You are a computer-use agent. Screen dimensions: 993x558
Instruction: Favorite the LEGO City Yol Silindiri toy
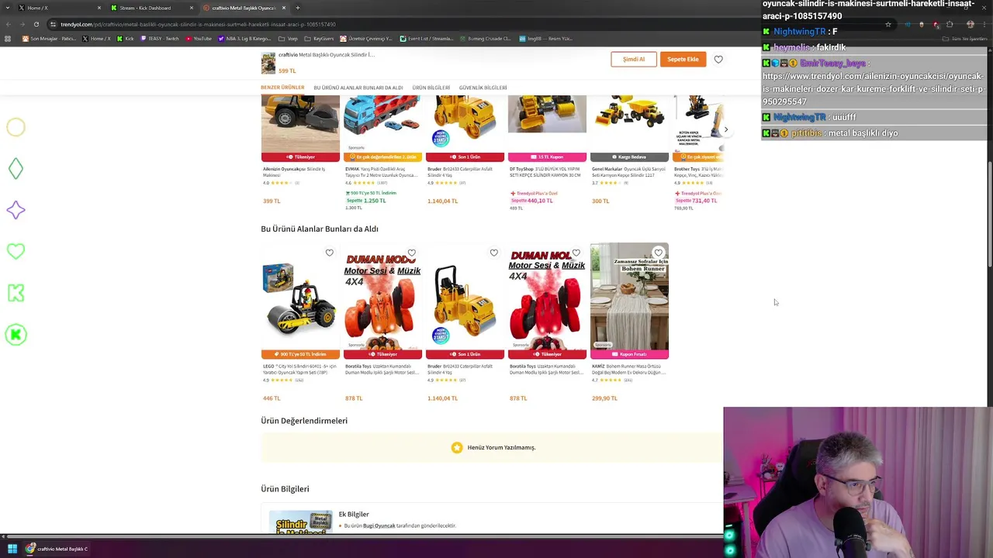click(x=330, y=253)
